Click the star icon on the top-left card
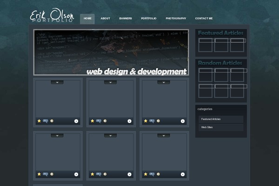Image resolution: width=279 pixels, height=186 pixels. tap(39, 121)
